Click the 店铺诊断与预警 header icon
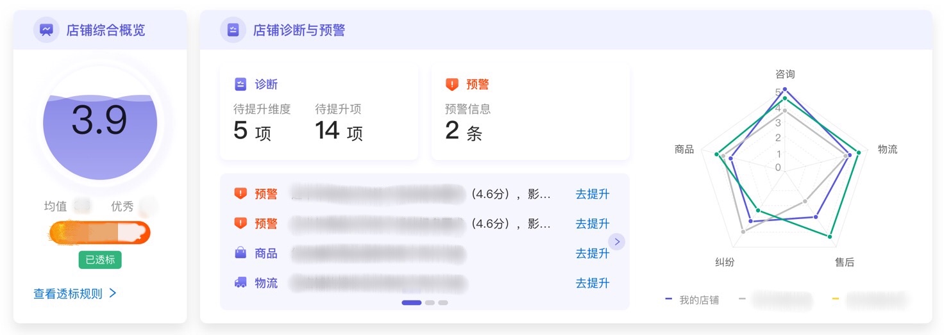This screenshot has height=335, width=944. click(x=233, y=30)
